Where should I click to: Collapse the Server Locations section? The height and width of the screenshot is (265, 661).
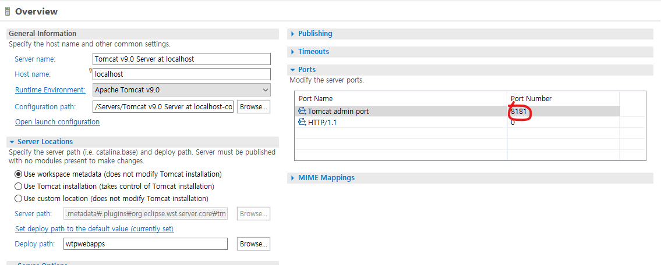point(12,142)
